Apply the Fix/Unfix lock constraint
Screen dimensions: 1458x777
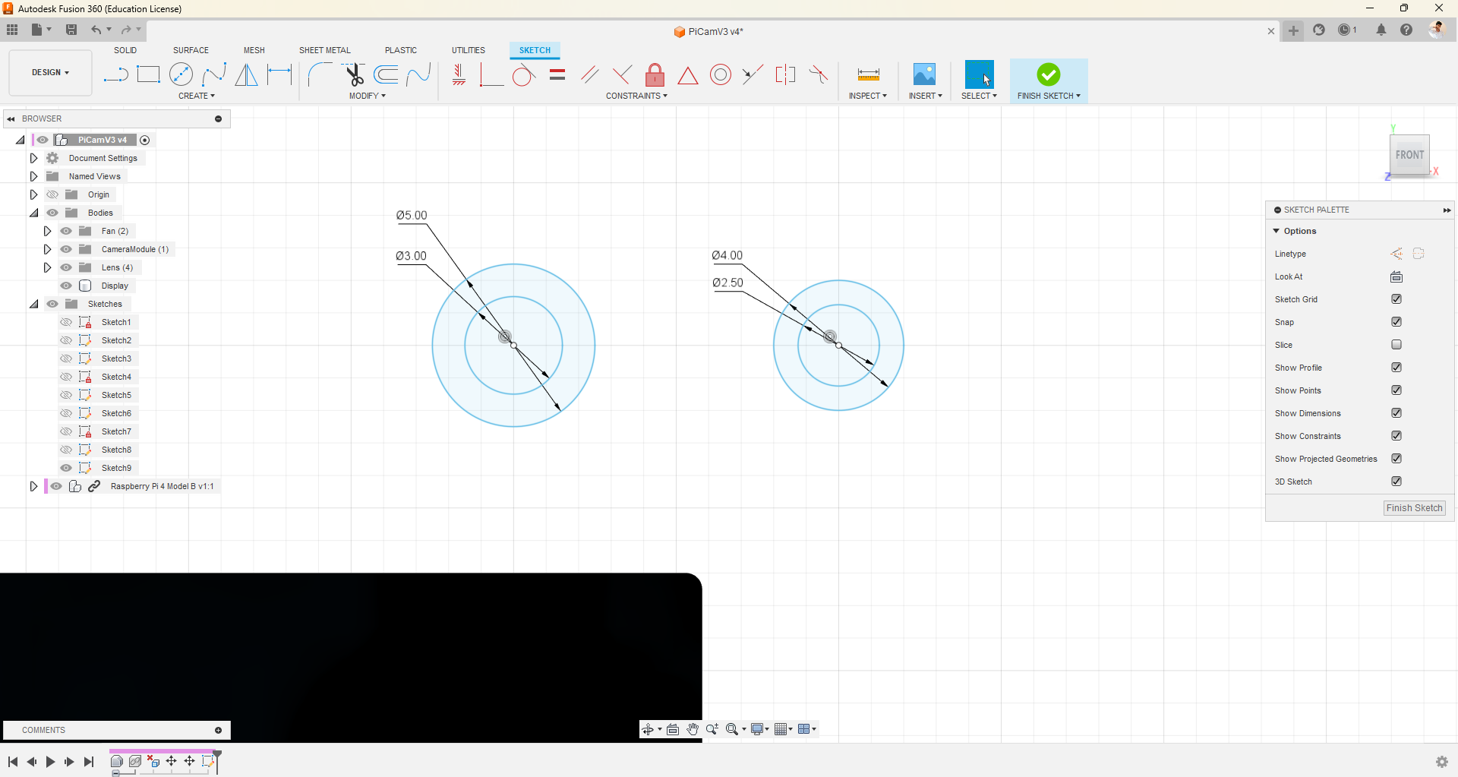click(655, 74)
